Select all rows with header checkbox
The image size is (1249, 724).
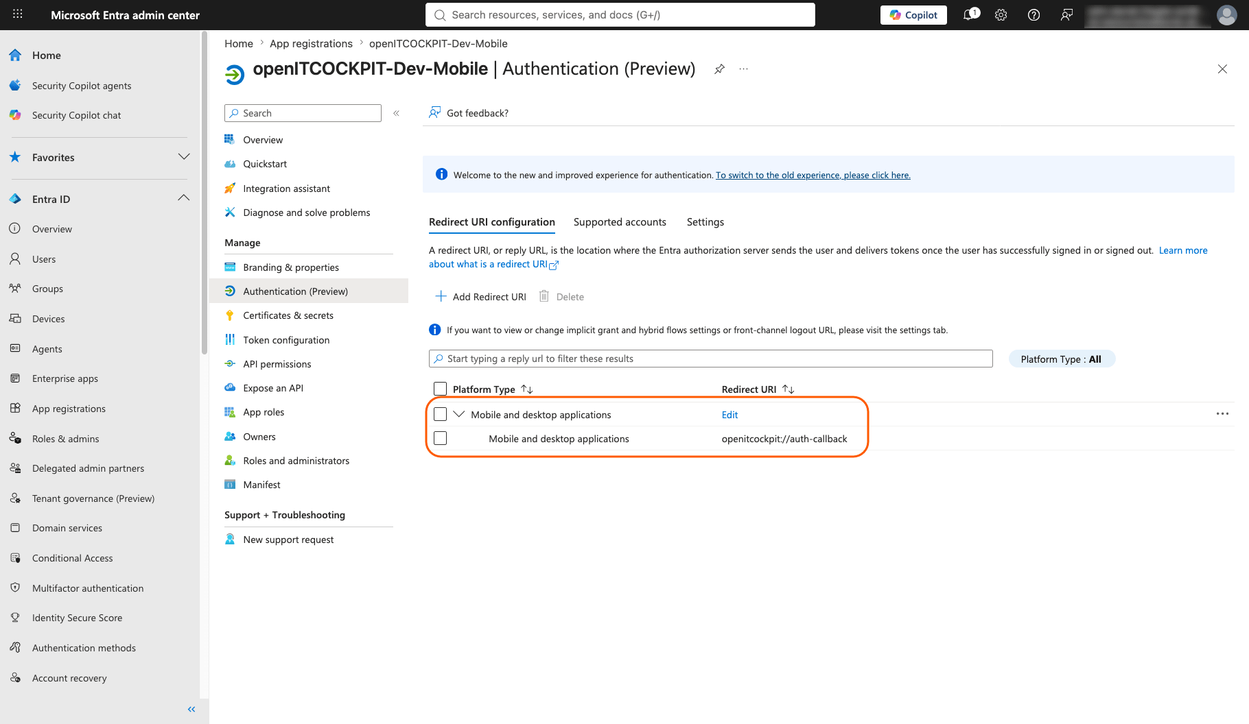441,389
